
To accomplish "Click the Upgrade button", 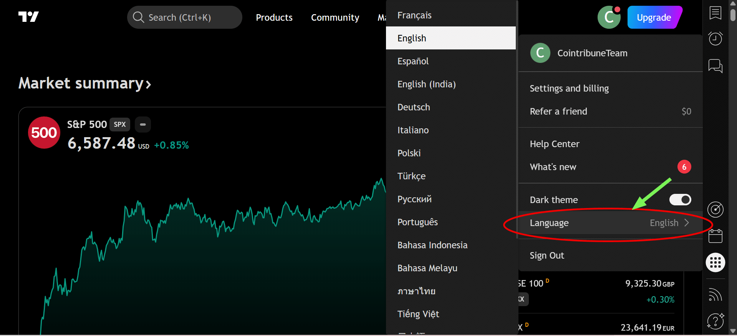I will [x=654, y=17].
